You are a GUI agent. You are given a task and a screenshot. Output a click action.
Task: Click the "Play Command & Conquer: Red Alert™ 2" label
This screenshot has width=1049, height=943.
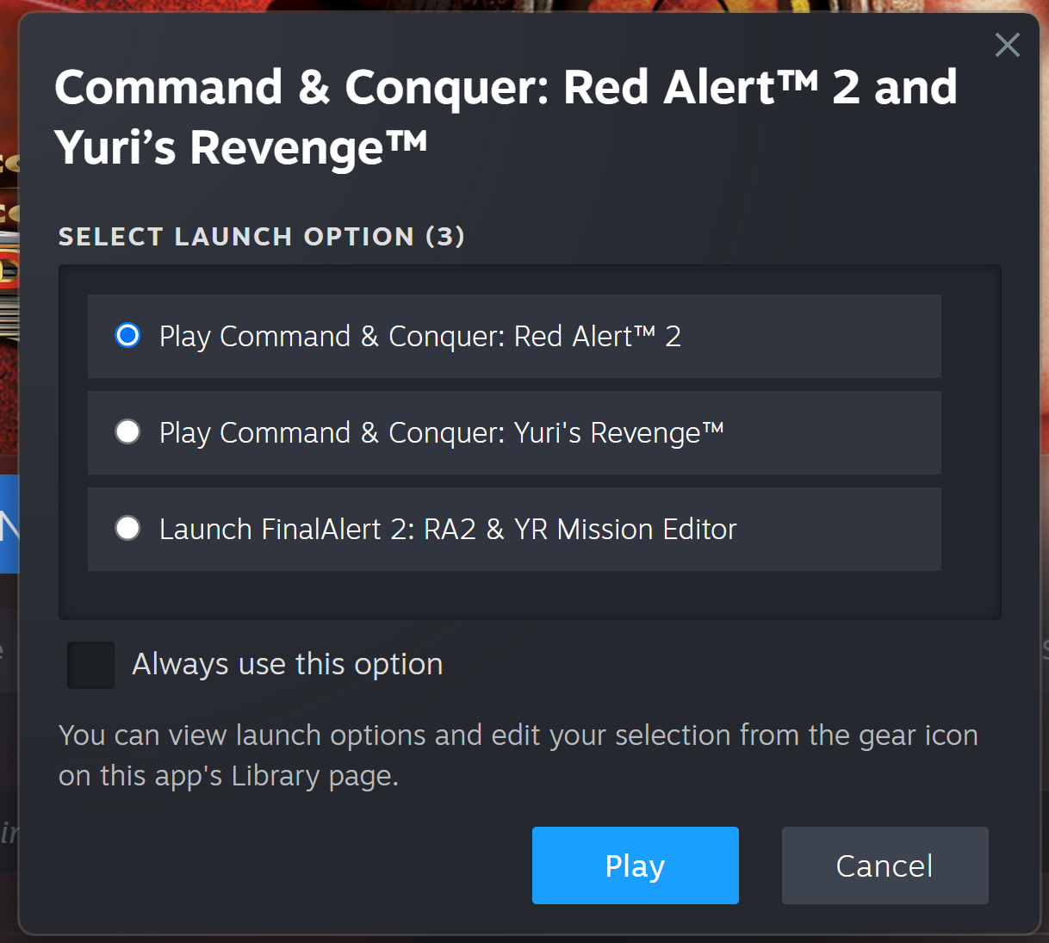419,336
